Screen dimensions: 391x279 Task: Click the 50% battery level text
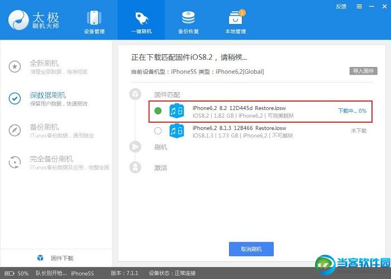point(23,273)
